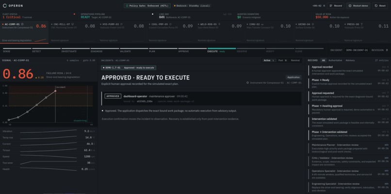
Task: Select the CONV-02 asset card
Action: (x=269, y=32)
